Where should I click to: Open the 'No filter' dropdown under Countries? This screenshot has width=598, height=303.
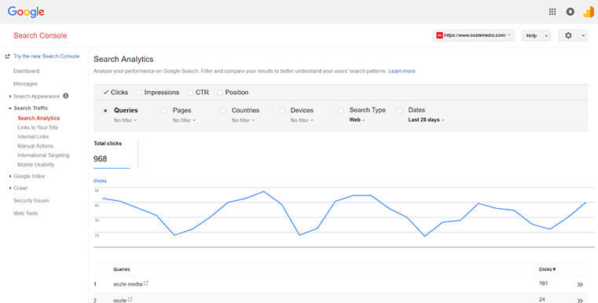click(x=243, y=120)
